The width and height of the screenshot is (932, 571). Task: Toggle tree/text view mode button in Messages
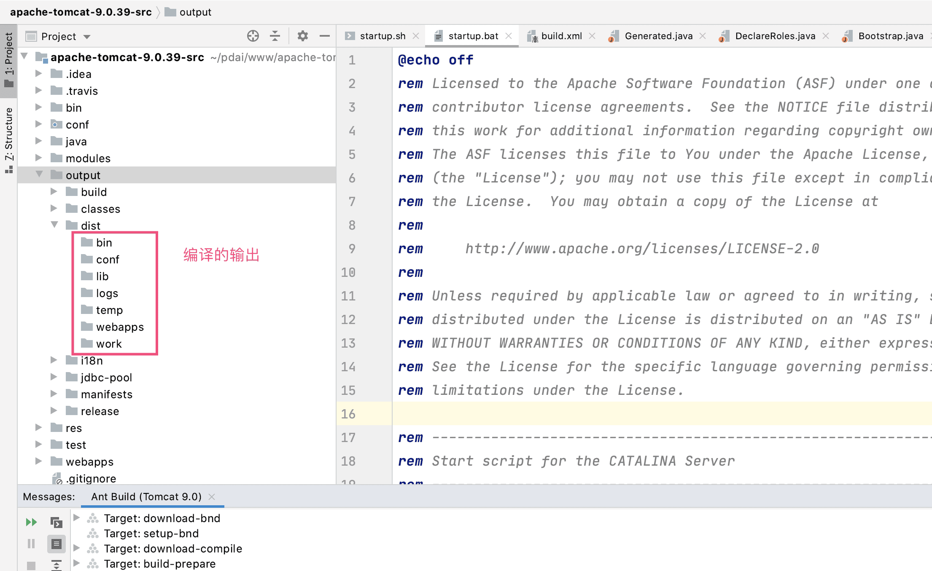point(56,544)
